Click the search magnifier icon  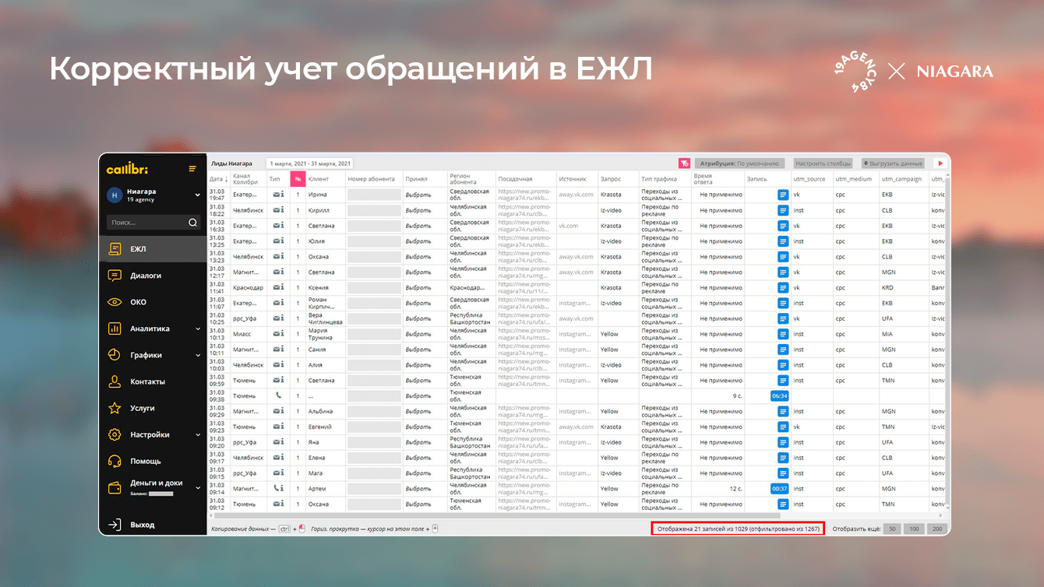pos(192,223)
